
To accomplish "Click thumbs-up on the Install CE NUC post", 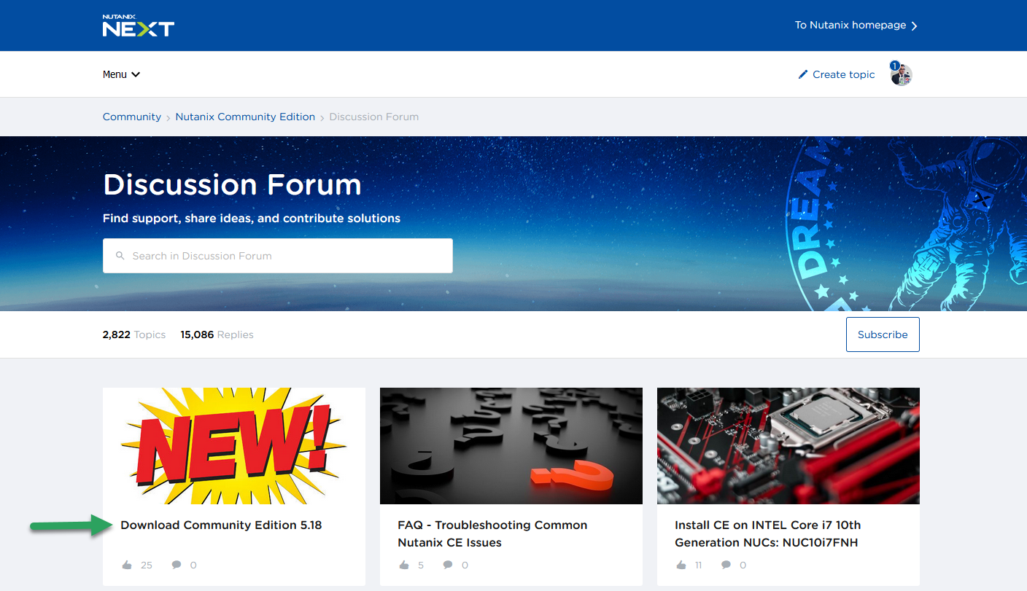I will (x=682, y=565).
